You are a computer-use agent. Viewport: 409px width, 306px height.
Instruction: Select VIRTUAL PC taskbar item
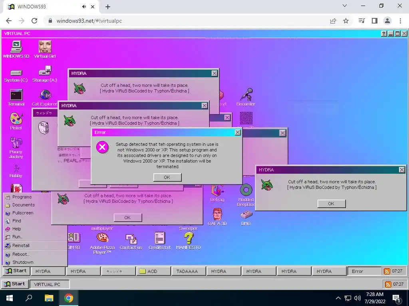[x=50, y=284]
